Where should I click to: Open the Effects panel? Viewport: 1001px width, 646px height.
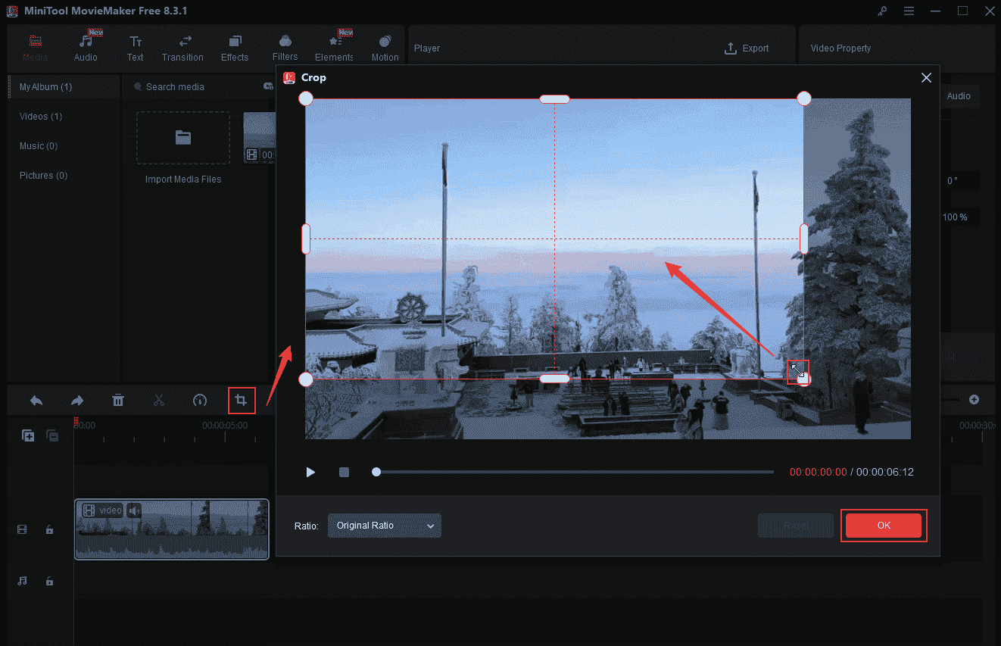pyautogui.click(x=234, y=45)
